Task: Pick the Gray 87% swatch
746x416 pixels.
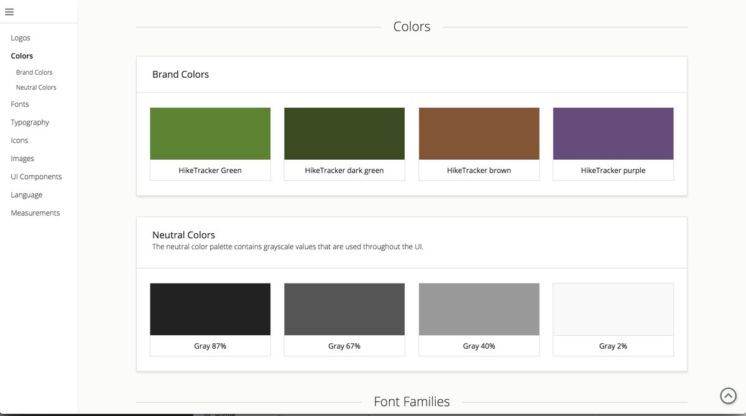Action: tap(210, 309)
